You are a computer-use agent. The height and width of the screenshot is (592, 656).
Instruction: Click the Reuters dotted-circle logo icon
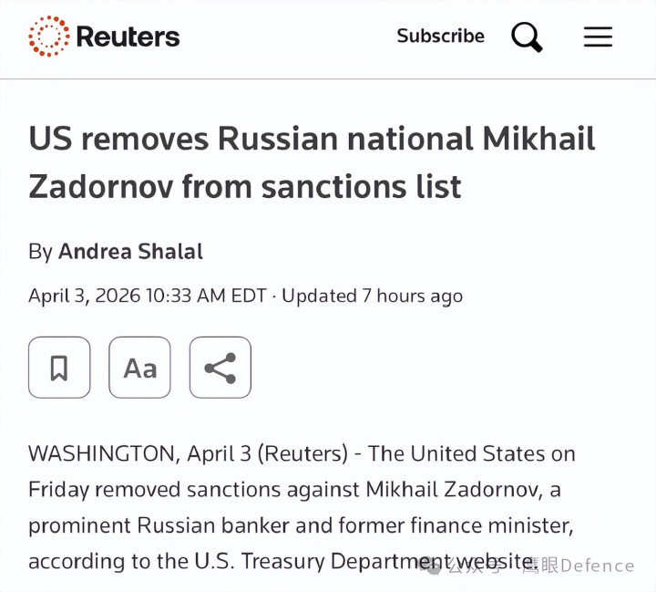tap(49, 36)
